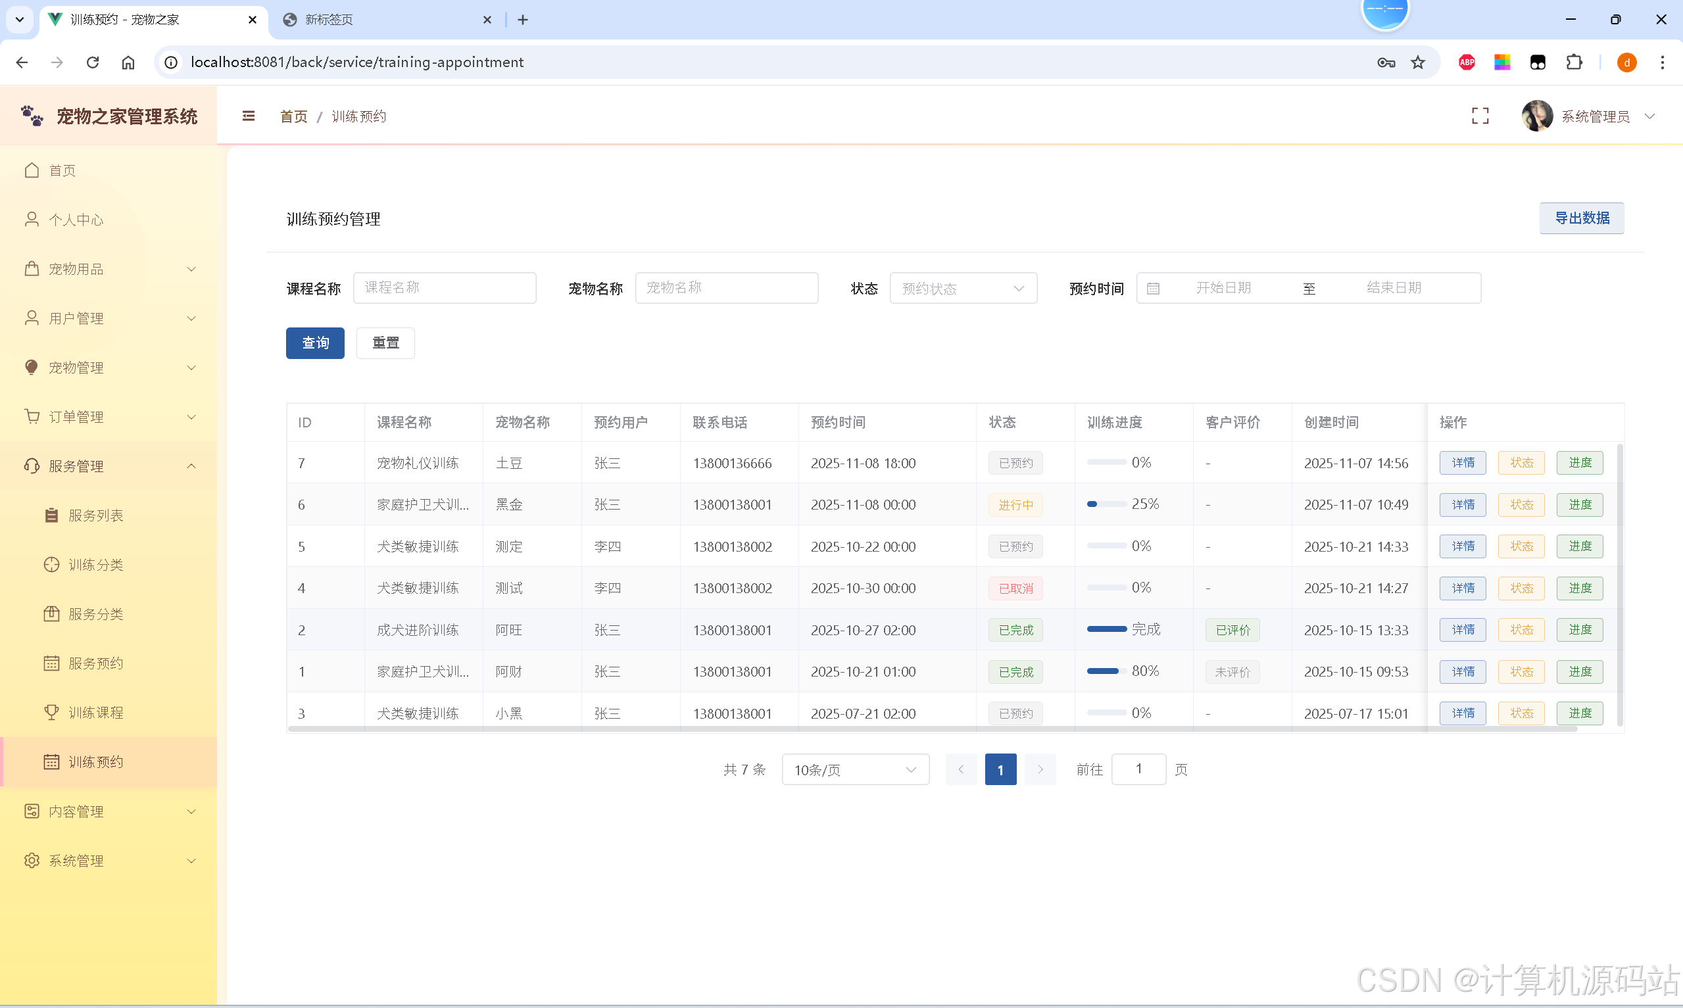Click 进度 button for 阿财 row
Viewport: 1683px width, 1008px height.
tap(1580, 672)
